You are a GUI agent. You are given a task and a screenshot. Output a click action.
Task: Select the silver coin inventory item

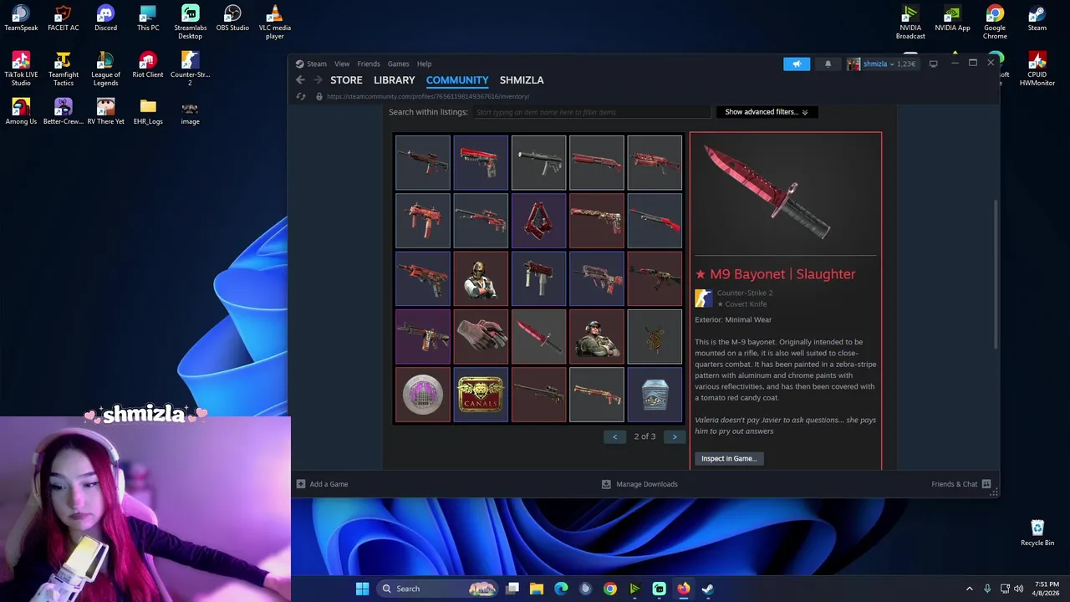click(x=423, y=395)
